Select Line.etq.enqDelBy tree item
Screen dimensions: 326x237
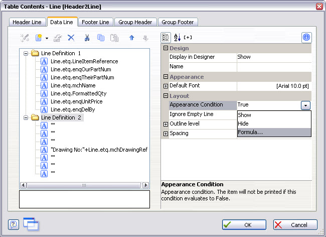pyautogui.click(x=73, y=109)
